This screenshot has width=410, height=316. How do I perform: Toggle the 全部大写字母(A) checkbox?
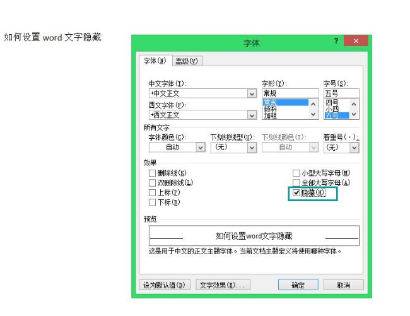[296, 183]
